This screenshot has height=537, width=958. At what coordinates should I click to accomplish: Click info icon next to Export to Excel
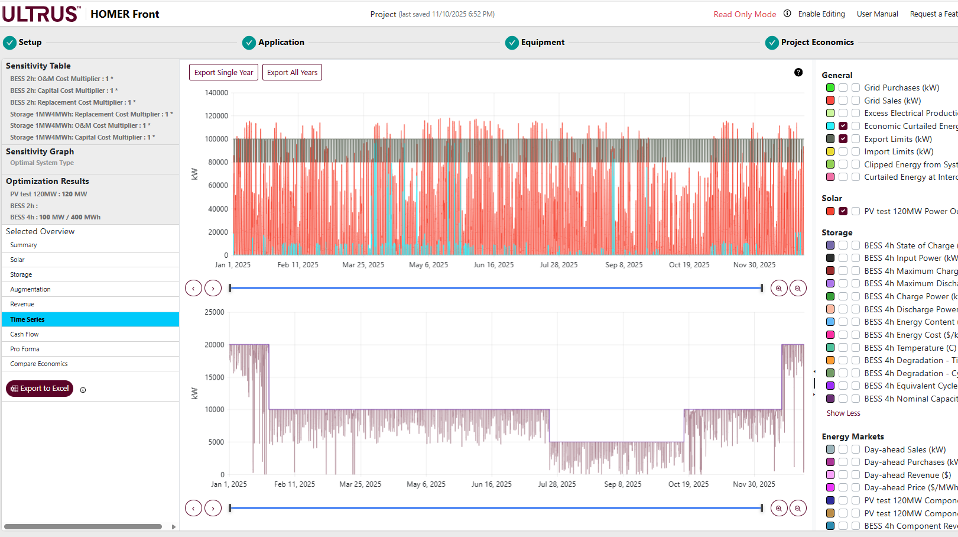pos(83,390)
